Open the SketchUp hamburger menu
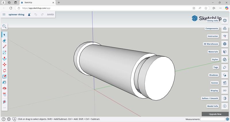Screen dimensions: 230x122 click(x=4, y=15)
